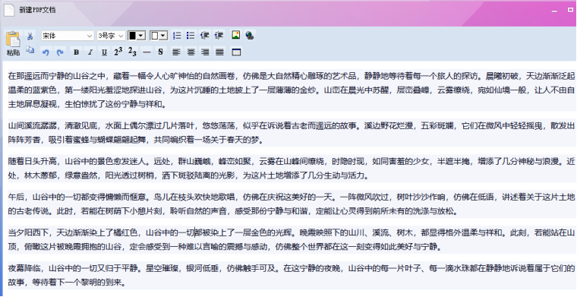Viewport: 577px width, 297px height.
Task: Increase paragraph indent
Action: coord(219,36)
